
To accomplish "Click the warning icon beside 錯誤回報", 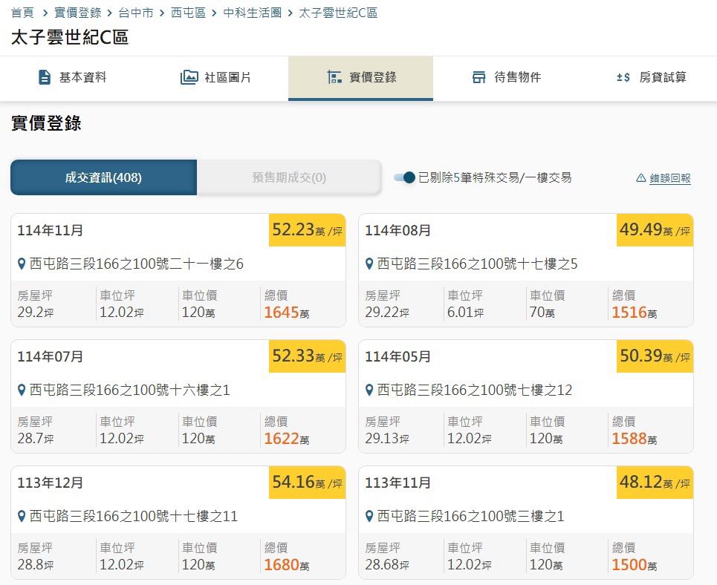I will pos(641,178).
